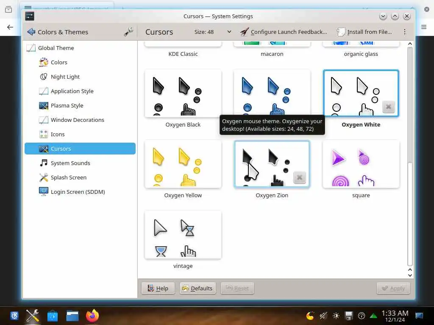This screenshot has height=325, width=434.
Task: Open Discover software center from taskbar
Action: [53, 316]
